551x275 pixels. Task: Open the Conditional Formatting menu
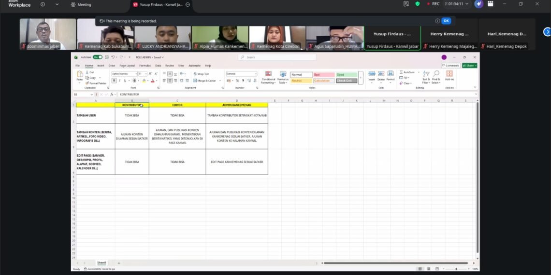268,78
